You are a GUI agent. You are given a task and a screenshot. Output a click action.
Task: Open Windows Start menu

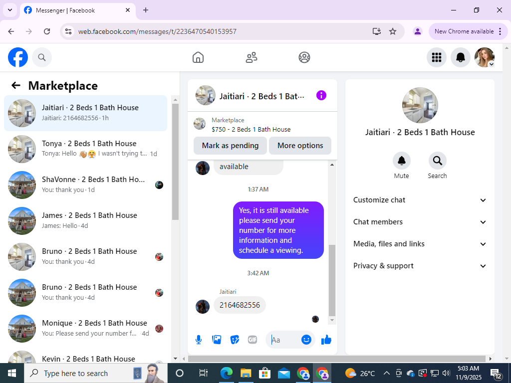click(x=12, y=373)
